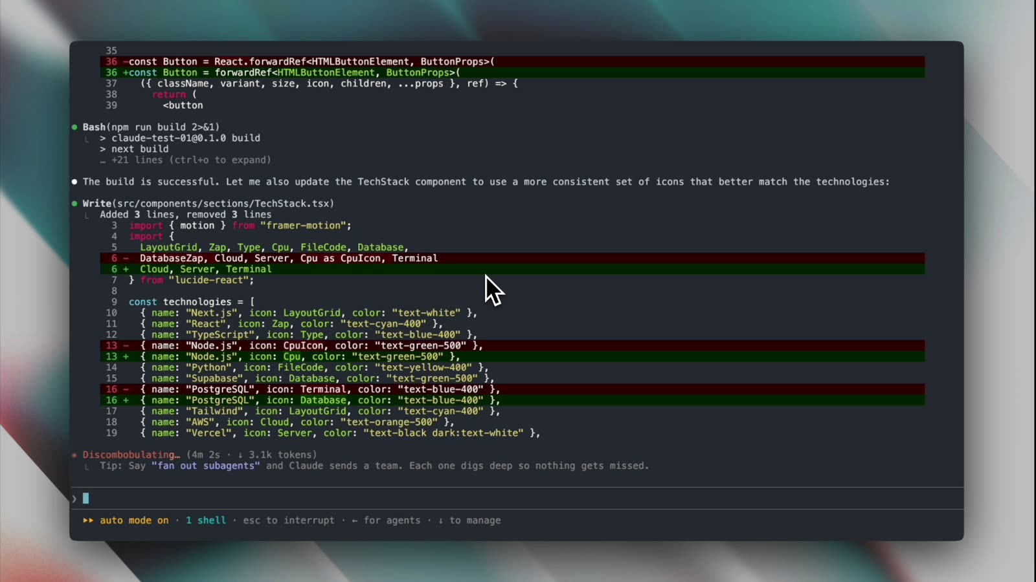Viewport: 1036px width, 582px height.
Task: Click the "TypeScript" entry line
Action: tap(308, 335)
